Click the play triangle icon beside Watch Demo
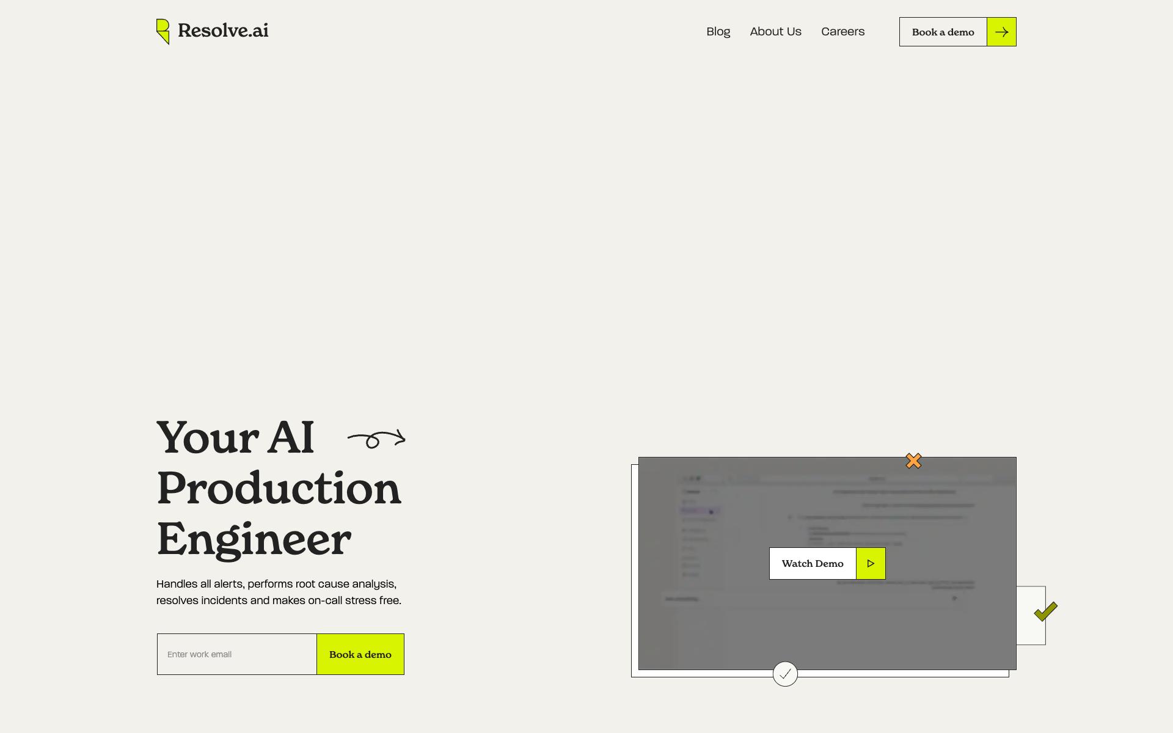Screen dimensions: 1173x733 point(871,563)
